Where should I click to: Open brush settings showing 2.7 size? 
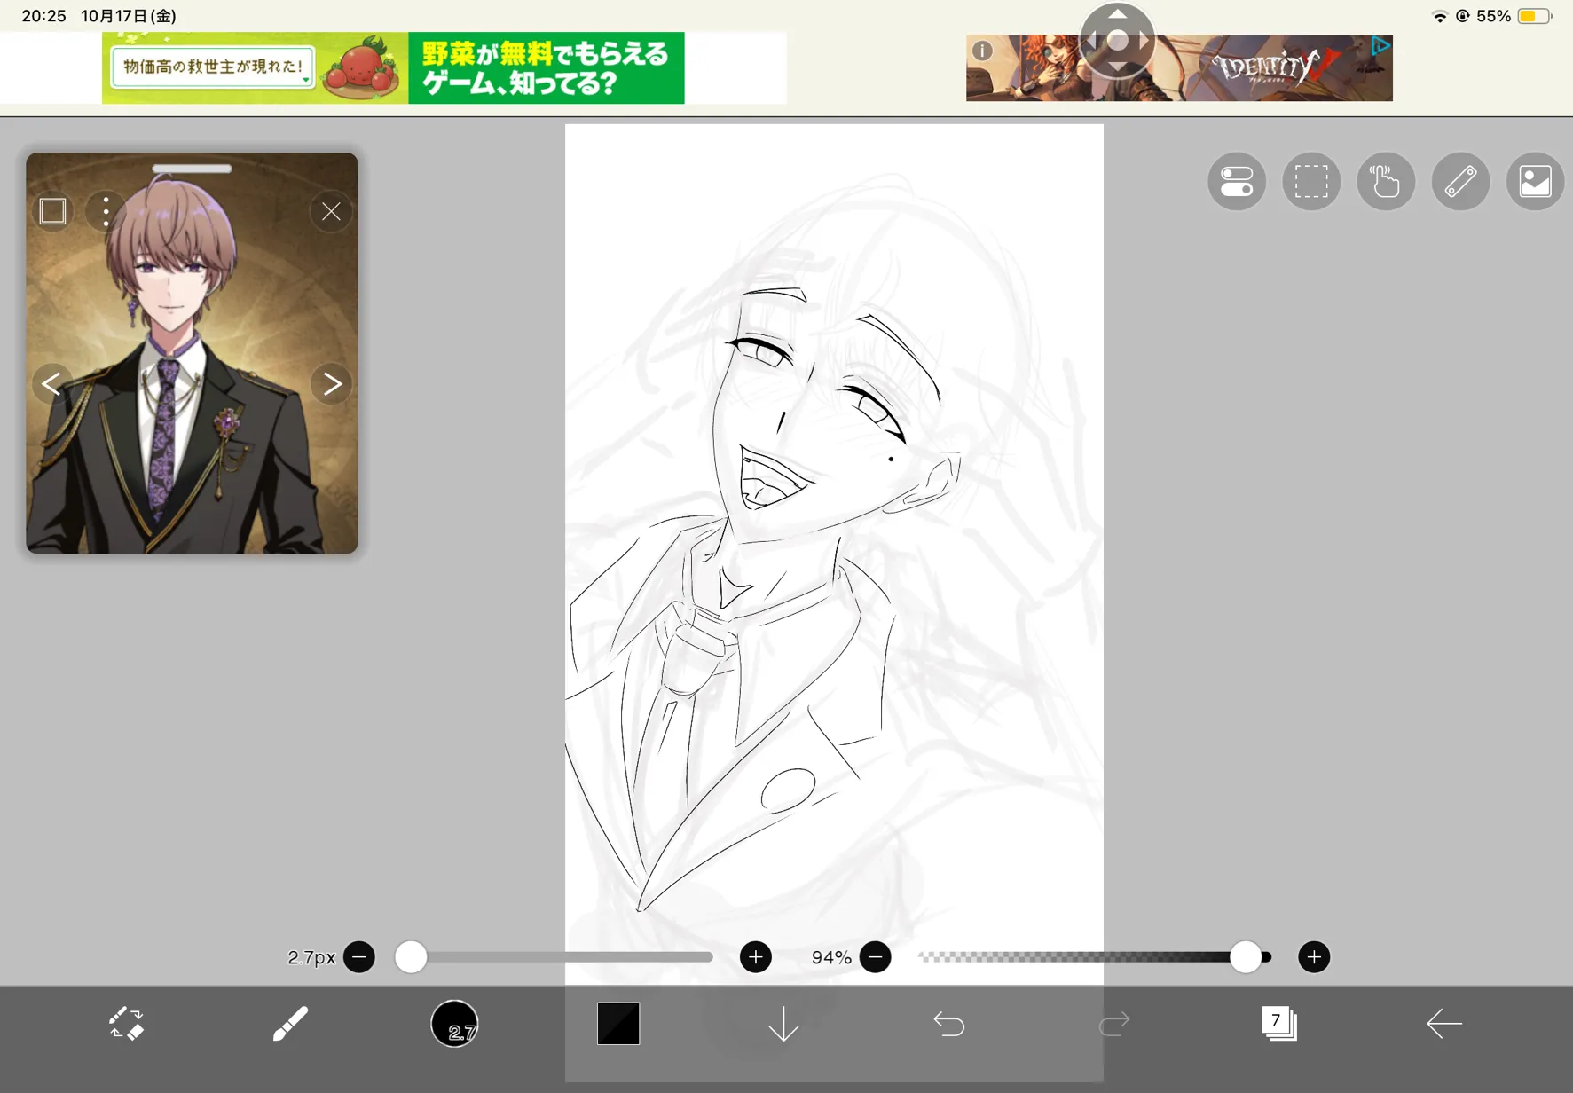454,1024
